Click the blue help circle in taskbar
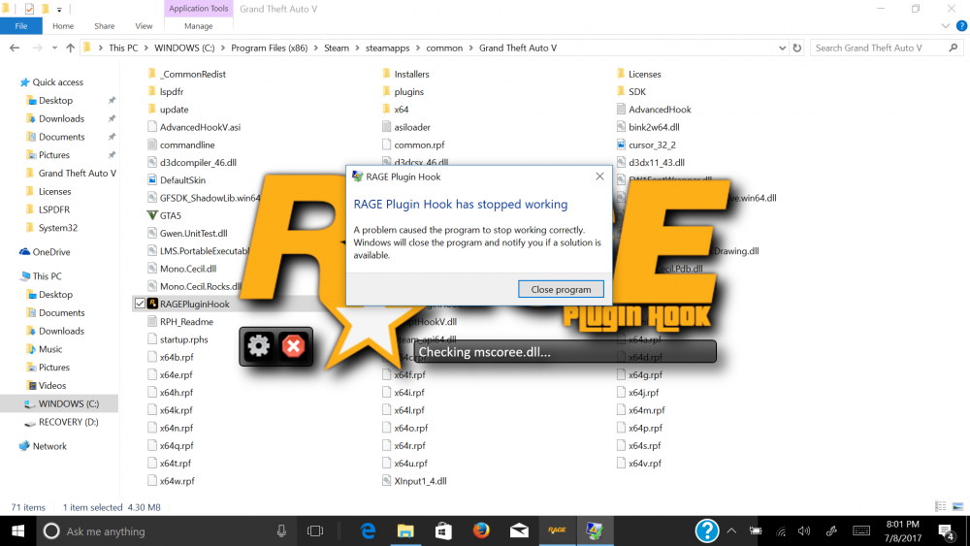This screenshot has width=970, height=546. click(x=706, y=530)
